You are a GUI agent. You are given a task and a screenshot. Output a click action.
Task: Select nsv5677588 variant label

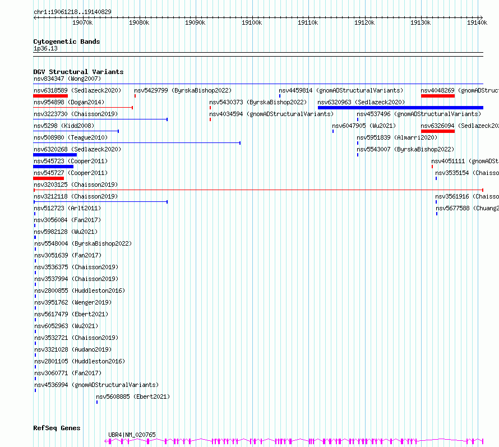pyautogui.click(x=467, y=208)
